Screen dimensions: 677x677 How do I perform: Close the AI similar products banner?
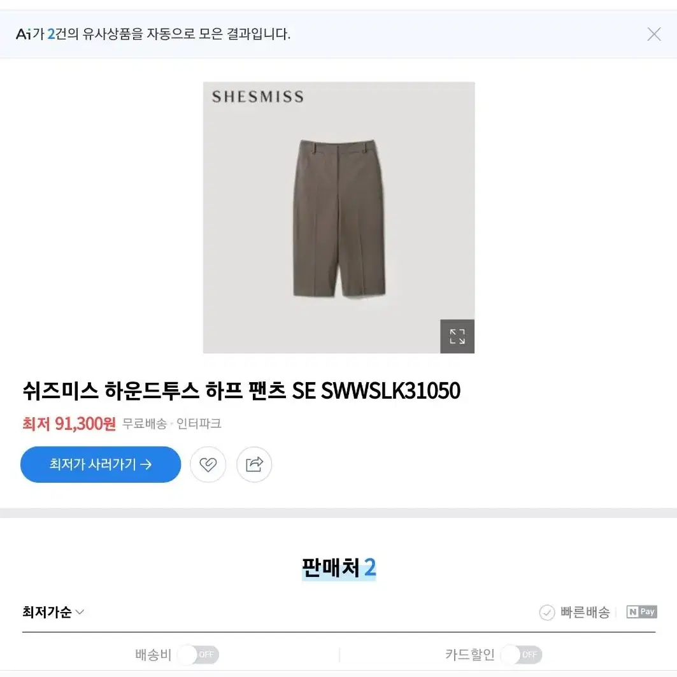point(653,34)
